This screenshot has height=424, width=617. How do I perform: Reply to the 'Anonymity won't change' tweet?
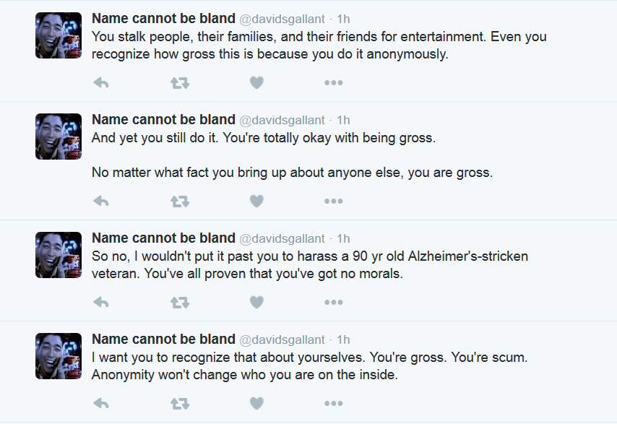101,403
